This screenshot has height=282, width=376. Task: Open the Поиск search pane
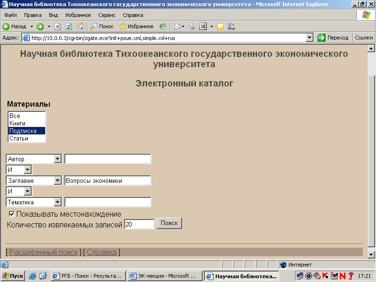coord(102,26)
